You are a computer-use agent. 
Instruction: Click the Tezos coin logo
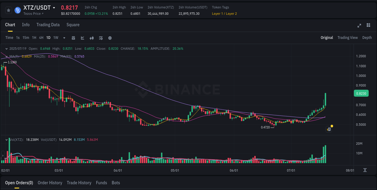pyautogui.click(x=17, y=10)
